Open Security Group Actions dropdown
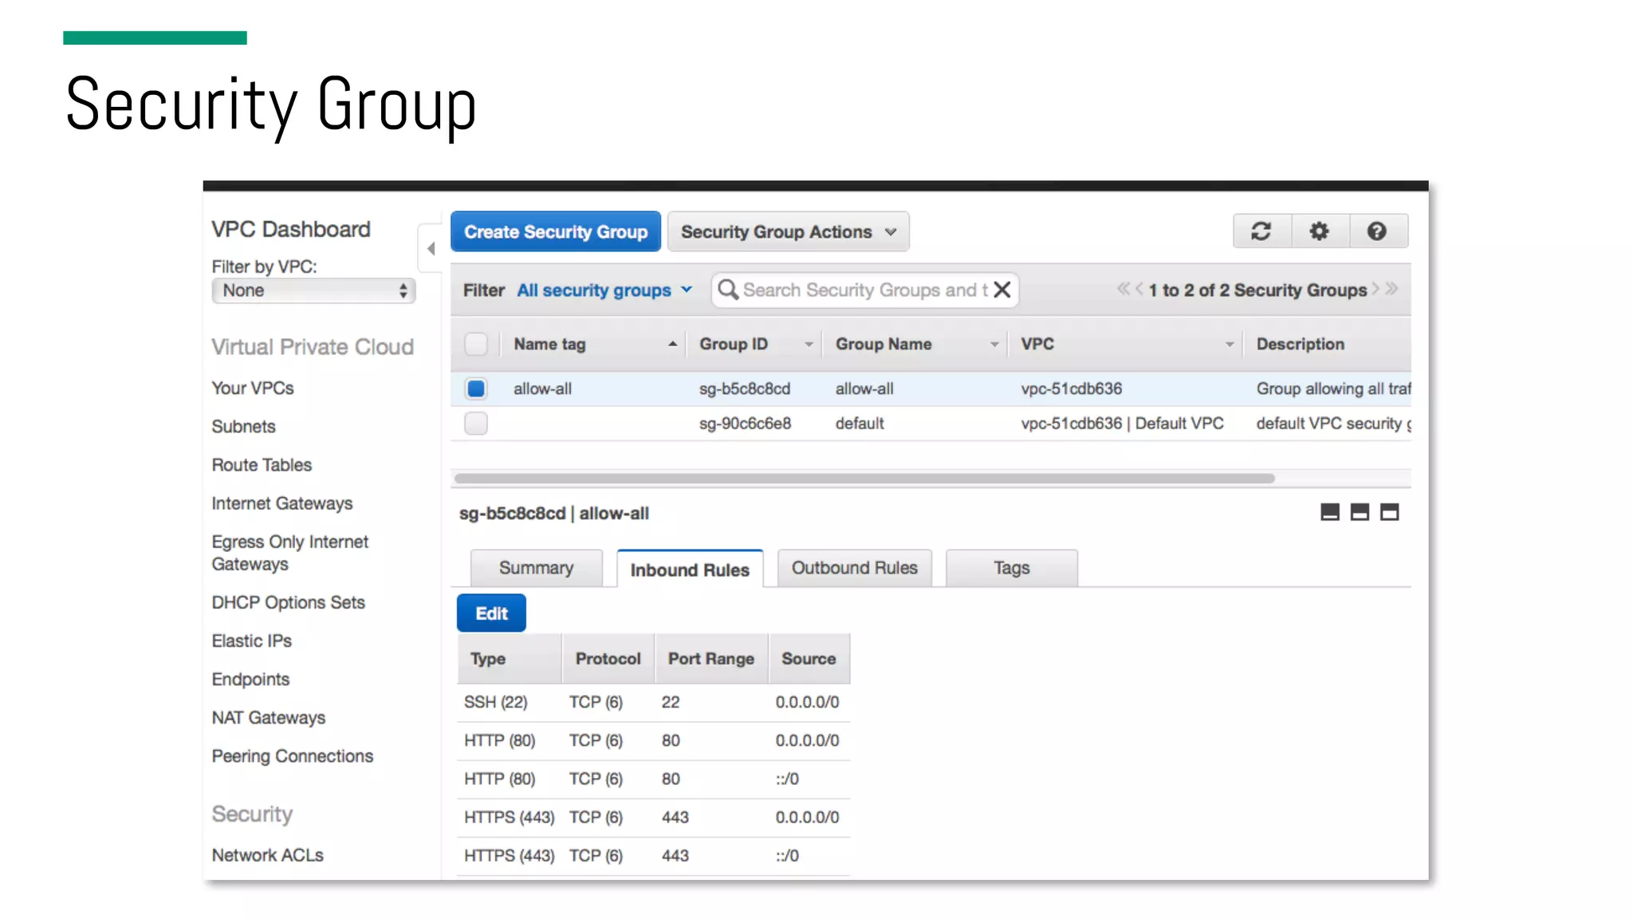 [x=788, y=232]
